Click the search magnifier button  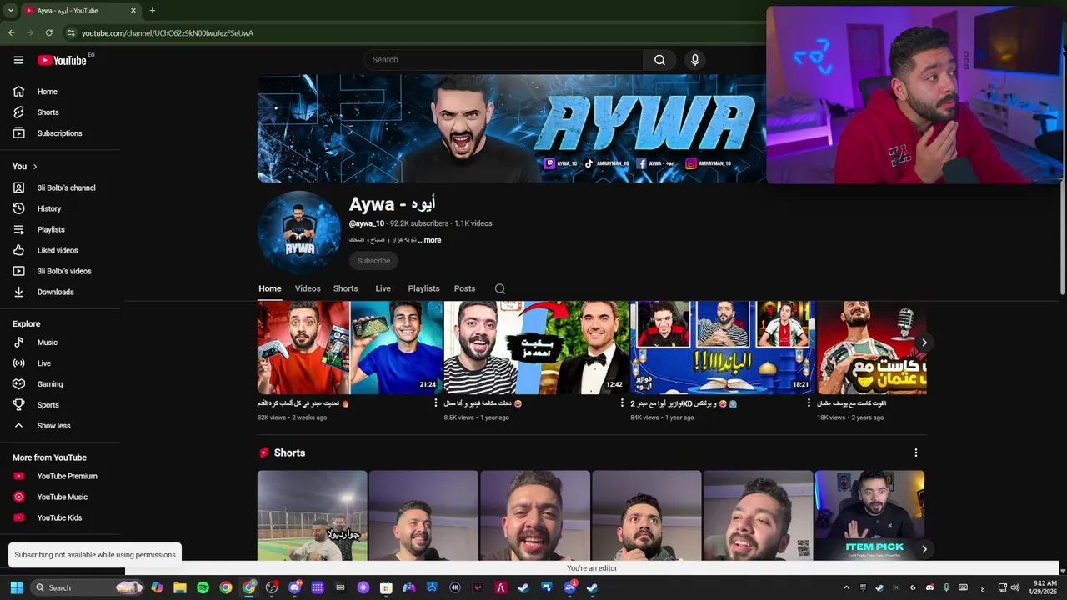(659, 60)
